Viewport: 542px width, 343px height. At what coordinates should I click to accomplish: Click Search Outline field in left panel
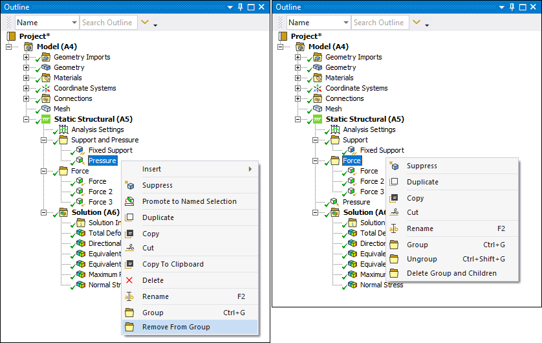109,23
